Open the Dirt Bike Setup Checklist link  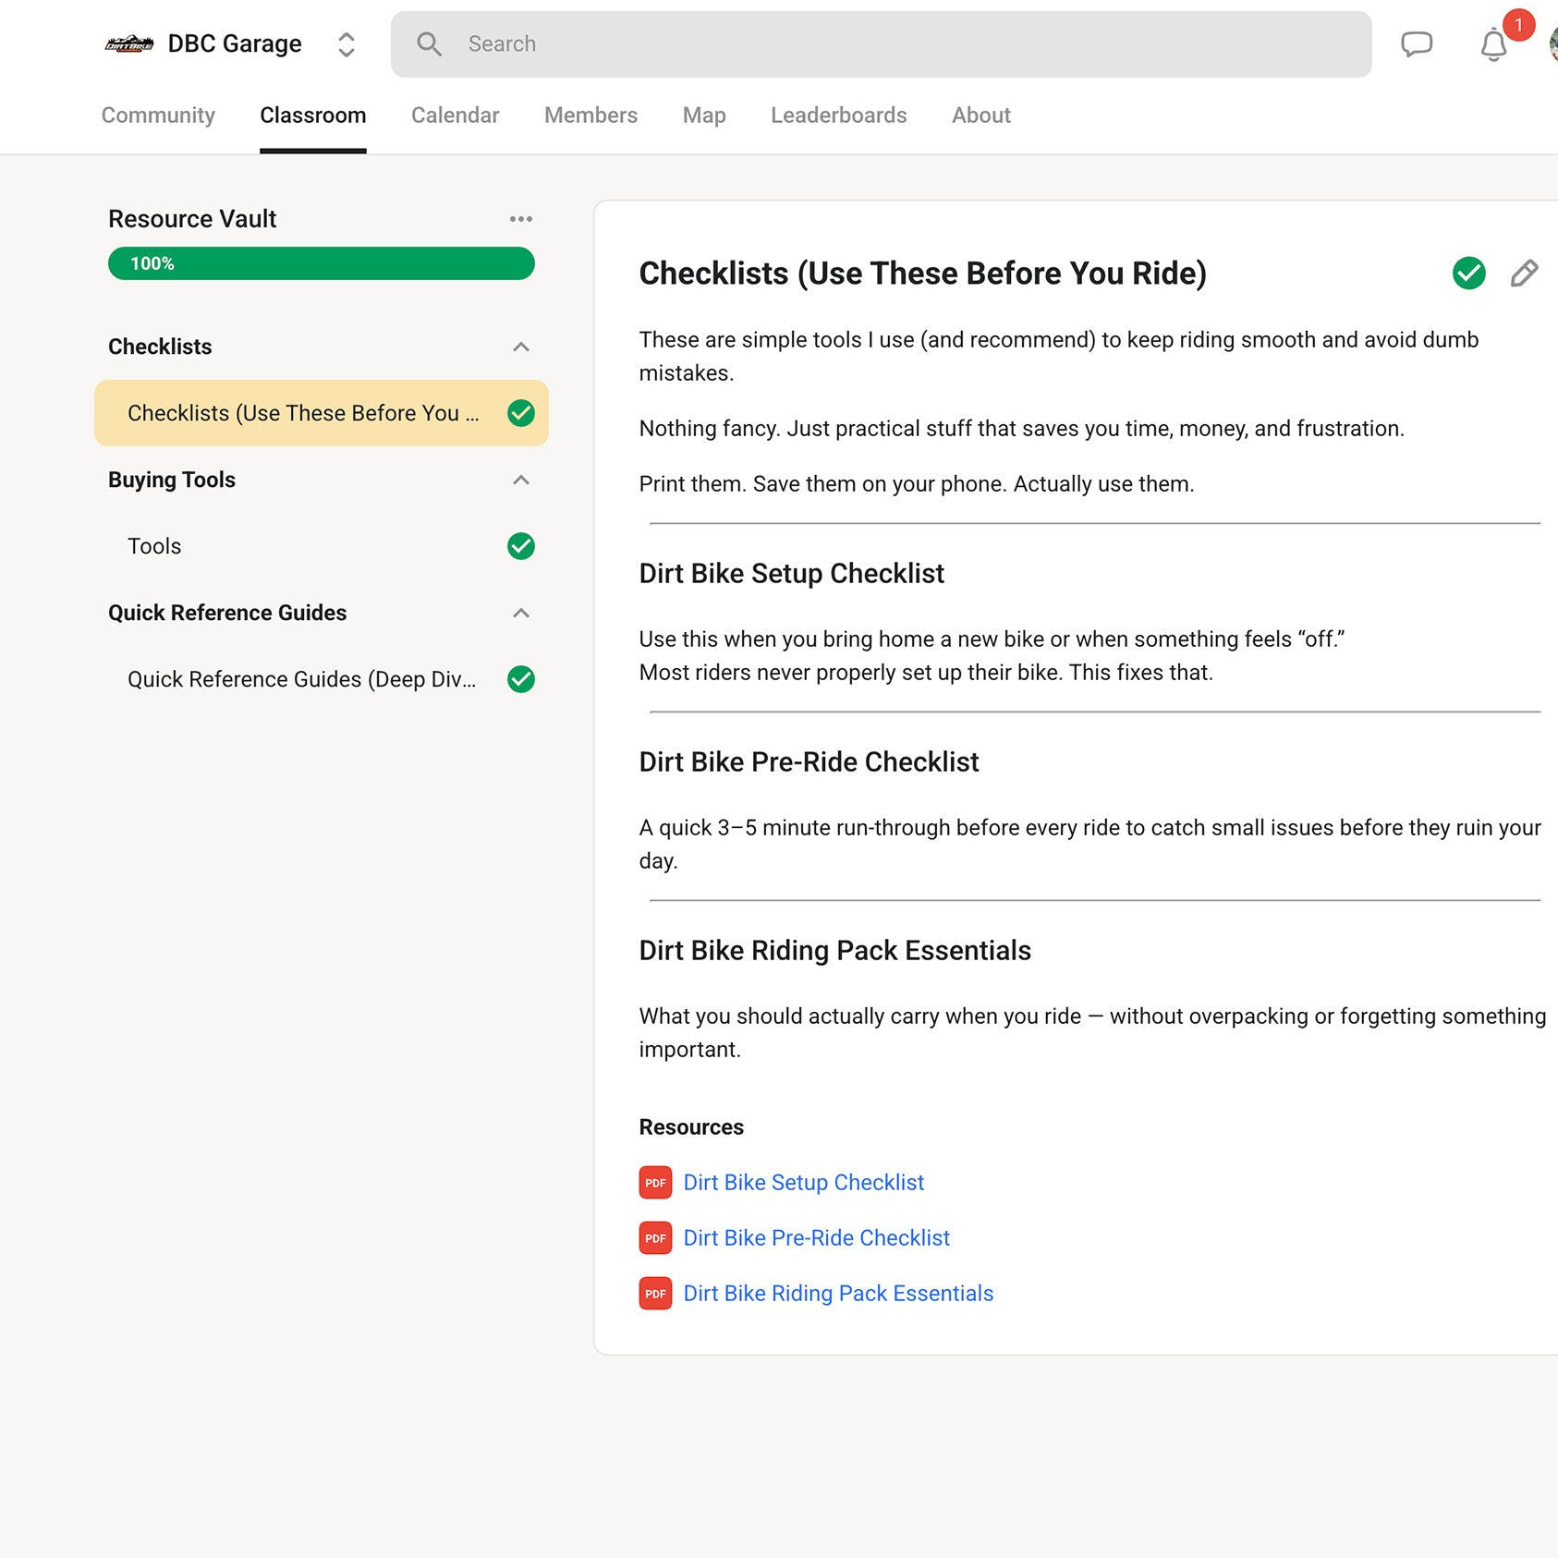point(803,1183)
